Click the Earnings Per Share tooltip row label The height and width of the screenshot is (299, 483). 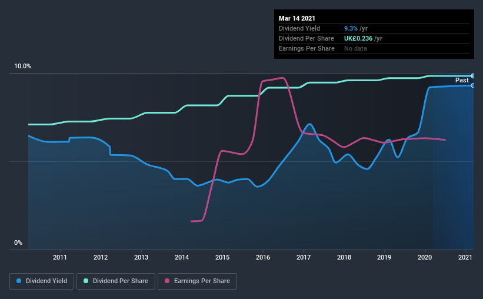pyautogui.click(x=307, y=48)
